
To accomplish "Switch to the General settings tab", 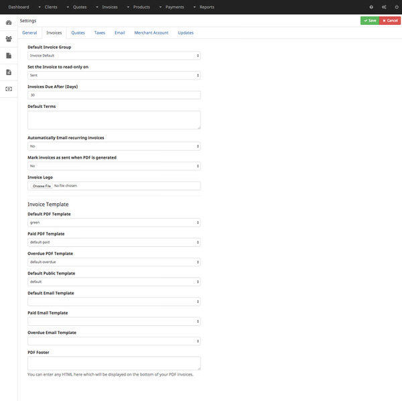I will [x=29, y=33].
